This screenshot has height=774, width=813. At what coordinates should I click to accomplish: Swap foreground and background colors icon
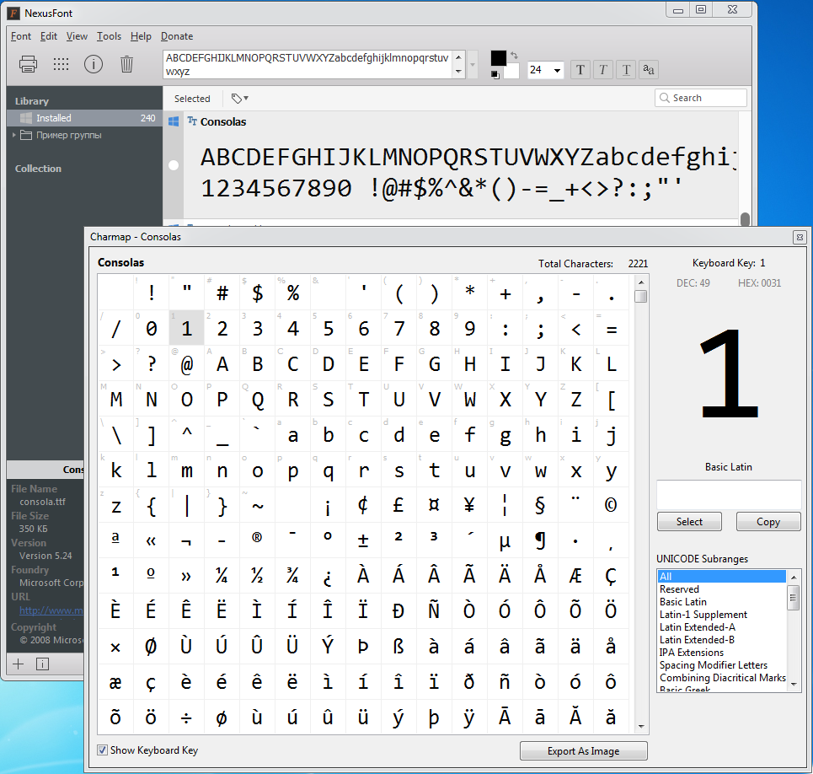514,55
